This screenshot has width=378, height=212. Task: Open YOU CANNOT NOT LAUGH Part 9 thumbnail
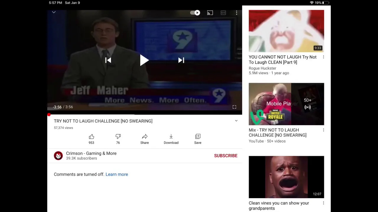(x=286, y=31)
